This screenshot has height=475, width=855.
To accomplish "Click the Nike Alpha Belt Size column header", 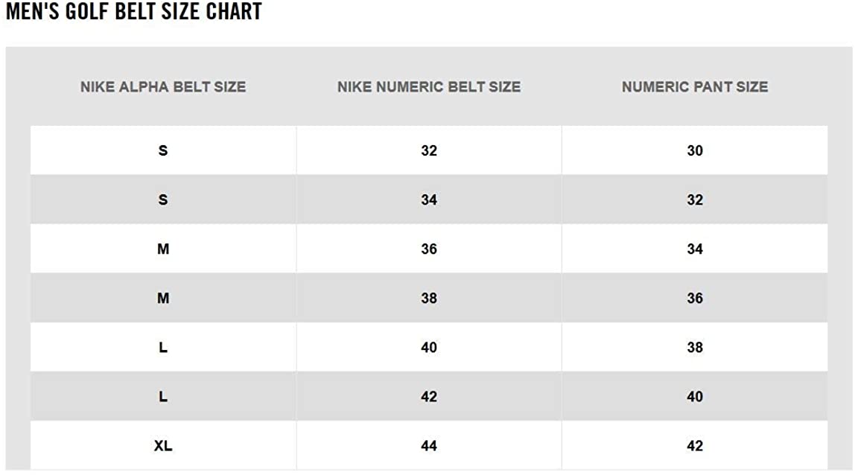I will [x=163, y=87].
